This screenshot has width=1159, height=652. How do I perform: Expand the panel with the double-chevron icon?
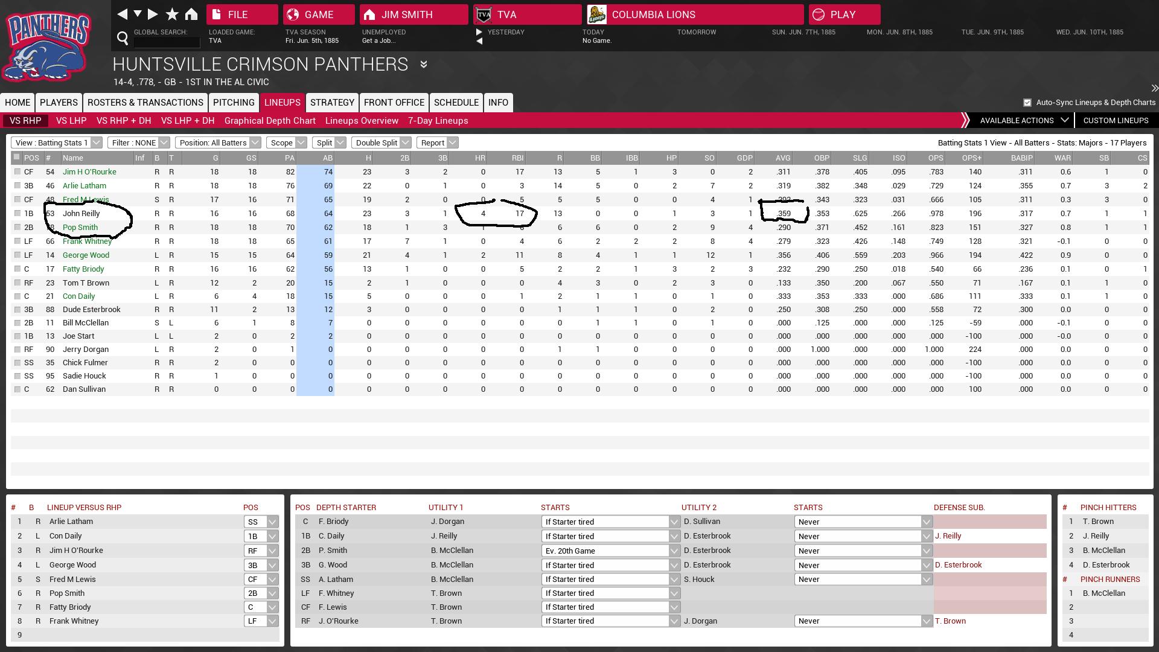(1154, 88)
